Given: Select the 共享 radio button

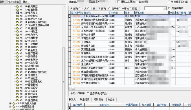Looking at the screenshot, I should tap(88, 9).
